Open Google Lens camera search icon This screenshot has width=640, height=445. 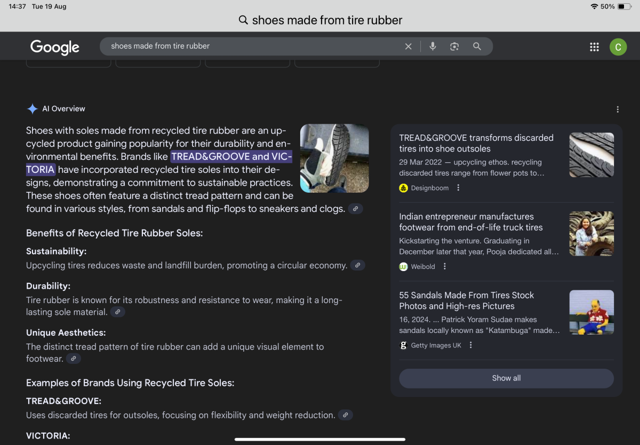point(454,46)
